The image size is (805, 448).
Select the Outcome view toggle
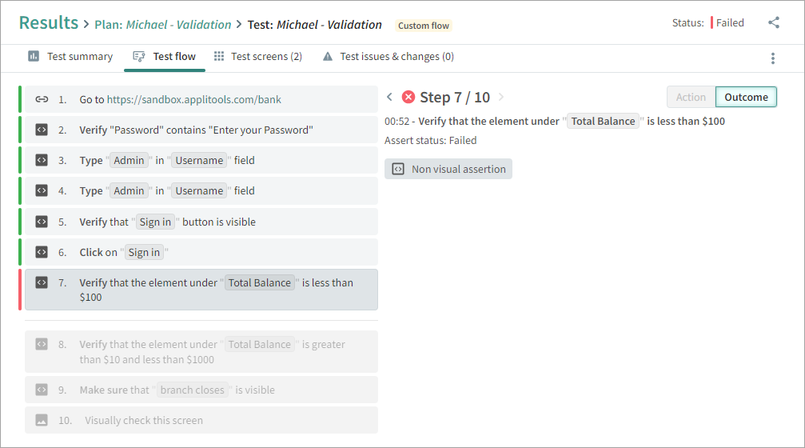tap(746, 97)
